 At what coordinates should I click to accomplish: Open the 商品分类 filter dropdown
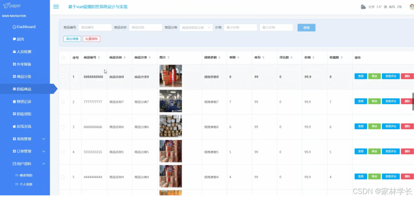(196, 28)
